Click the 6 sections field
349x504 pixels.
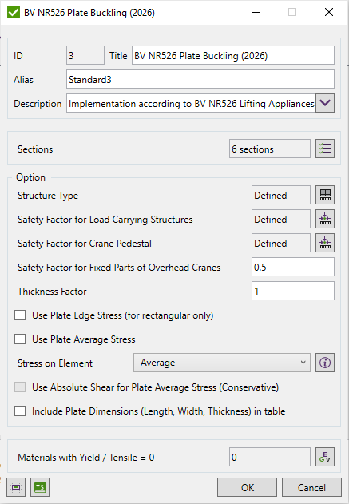pyautogui.click(x=270, y=149)
